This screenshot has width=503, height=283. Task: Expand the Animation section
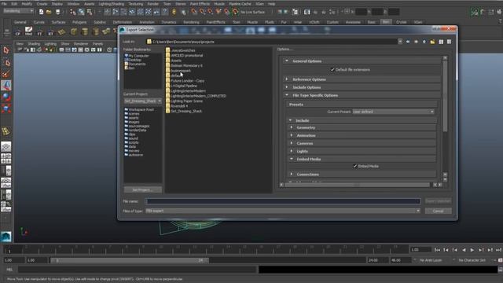(292, 135)
